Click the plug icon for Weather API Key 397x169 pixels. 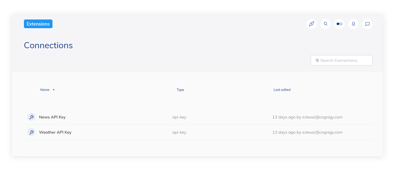31,132
